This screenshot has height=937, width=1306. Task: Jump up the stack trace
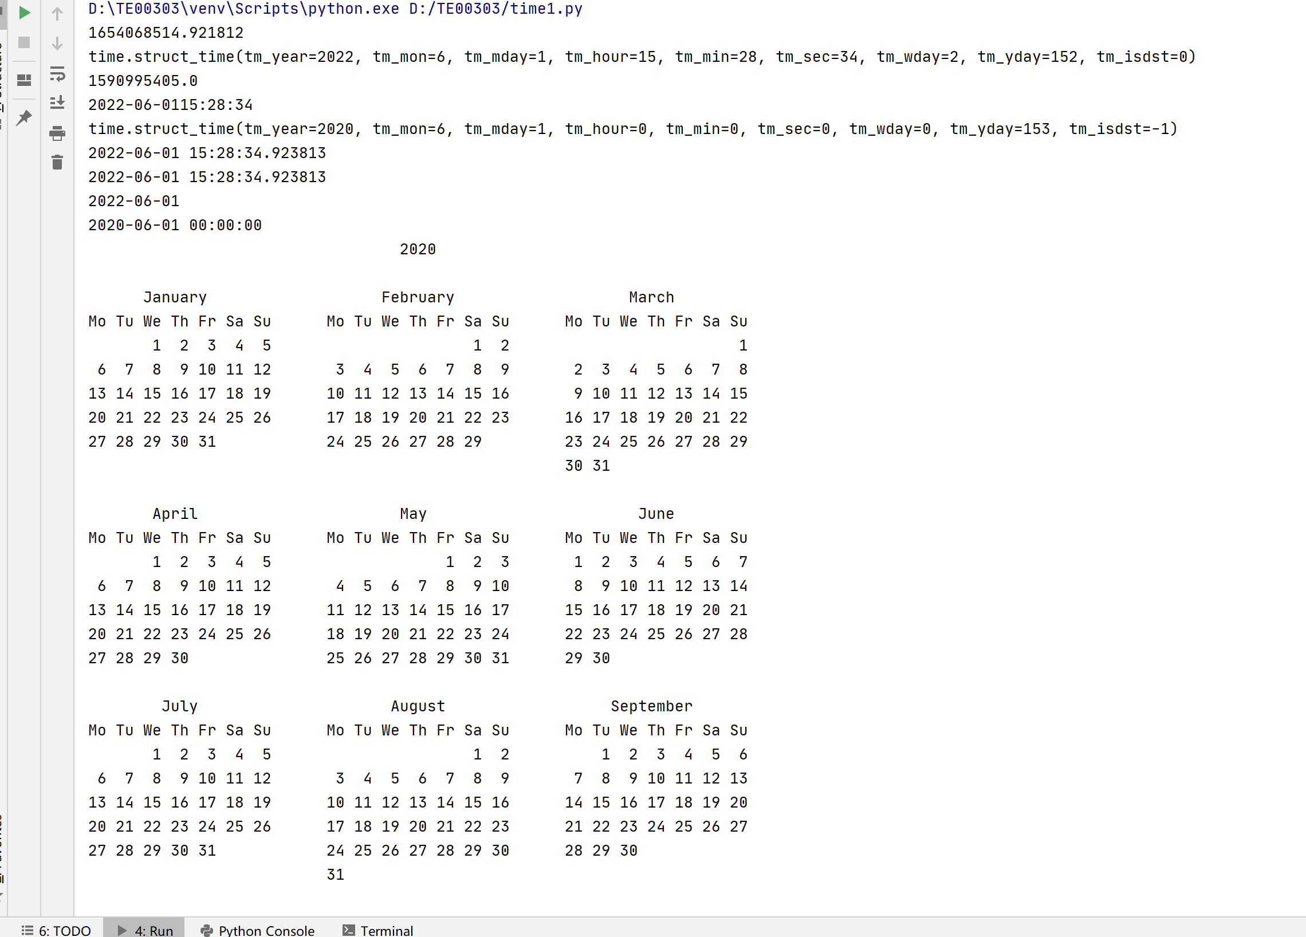coord(57,14)
